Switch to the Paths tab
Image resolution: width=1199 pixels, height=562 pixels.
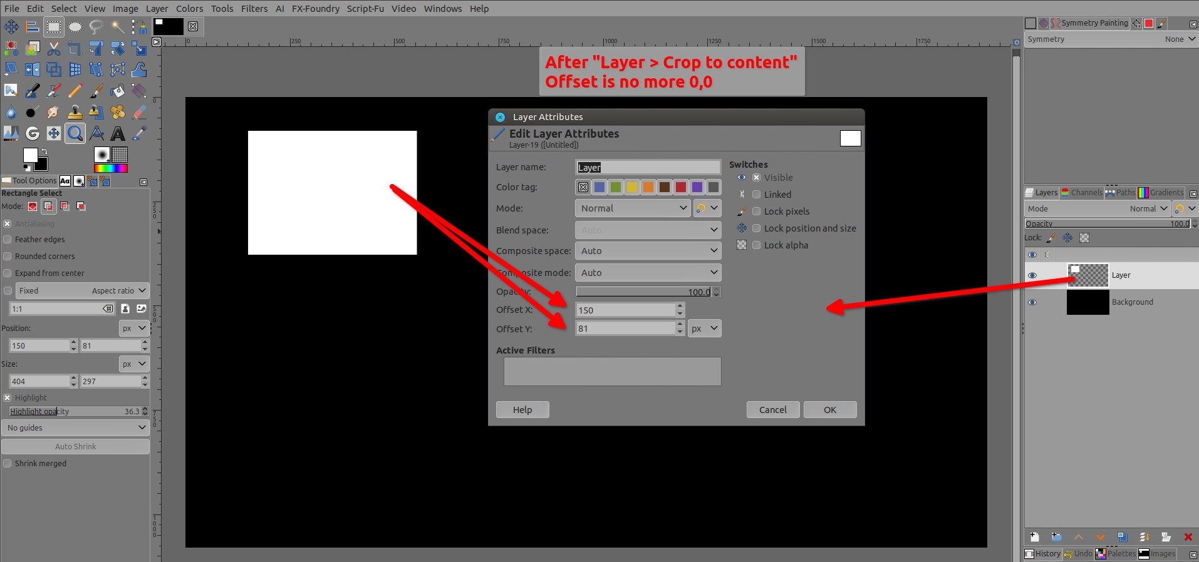point(1121,193)
